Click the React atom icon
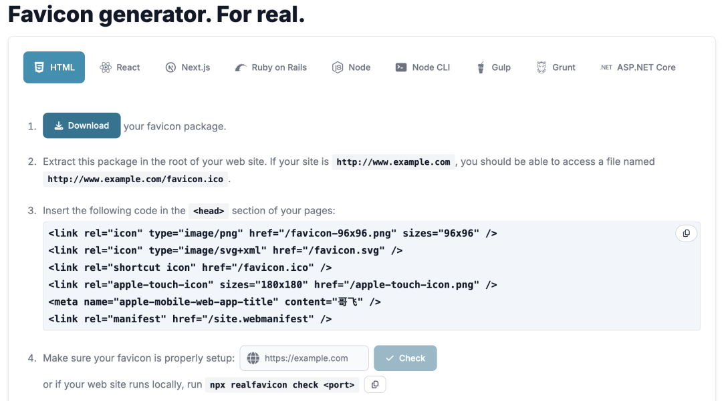Screen dimensions: 722x401 pyautogui.click(x=106, y=67)
